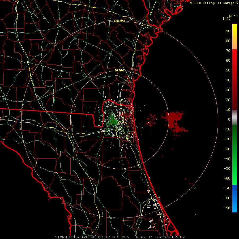Screen dimensions: 239x239
Task: Click the Storm Relative Velocity caption at the bottom
Action: [119, 237]
